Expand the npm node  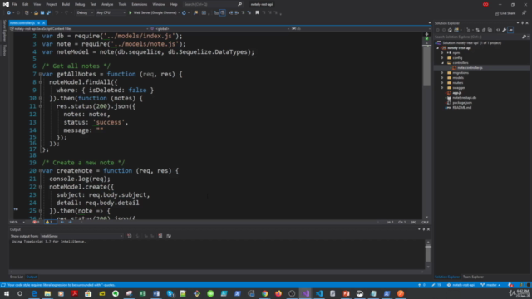(x=442, y=53)
